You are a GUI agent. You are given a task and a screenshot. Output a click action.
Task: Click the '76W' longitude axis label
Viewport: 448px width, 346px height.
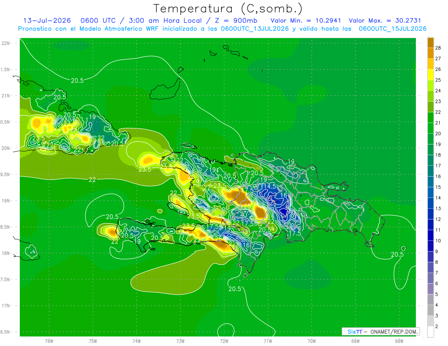[49, 341]
